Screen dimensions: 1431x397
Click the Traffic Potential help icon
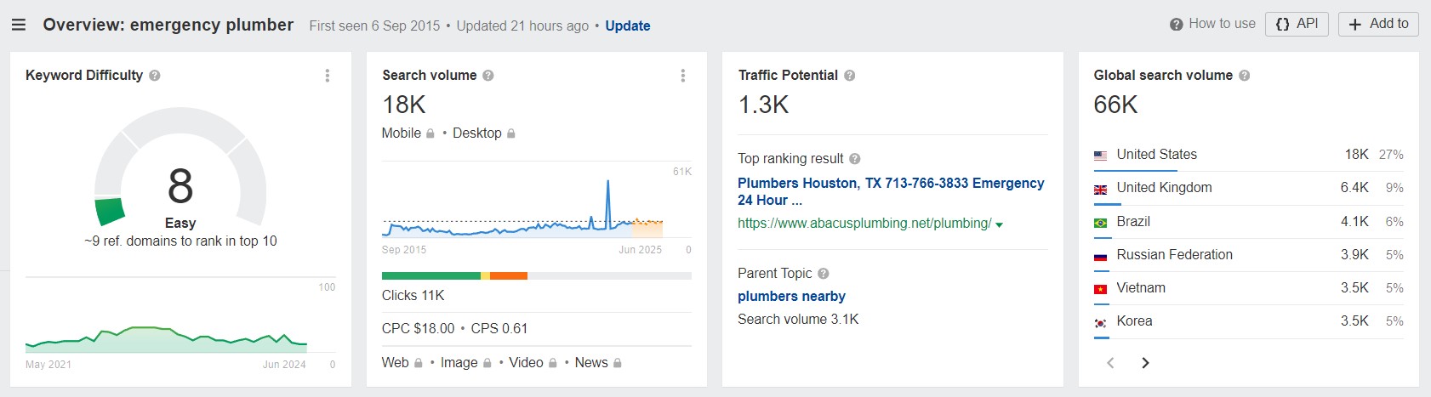[850, 76]
